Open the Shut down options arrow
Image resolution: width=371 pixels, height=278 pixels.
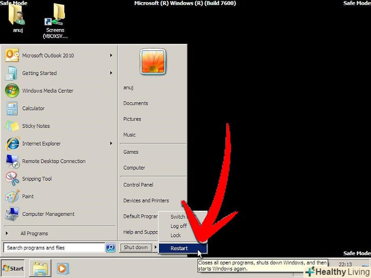[155, 247]
